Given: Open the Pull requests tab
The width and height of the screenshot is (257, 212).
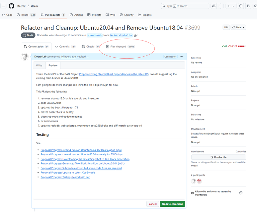Looking at the screenshot, I should tap(53, 15).
